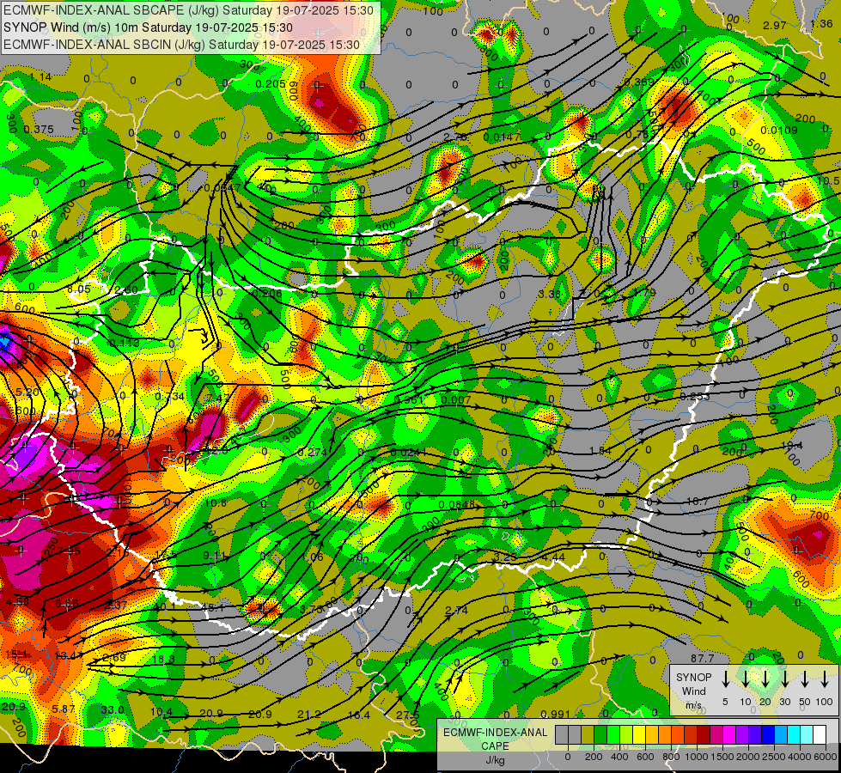Click the '0.205' value on the map
This screenshot has height=773, width=841.
(x=271, y=83)
